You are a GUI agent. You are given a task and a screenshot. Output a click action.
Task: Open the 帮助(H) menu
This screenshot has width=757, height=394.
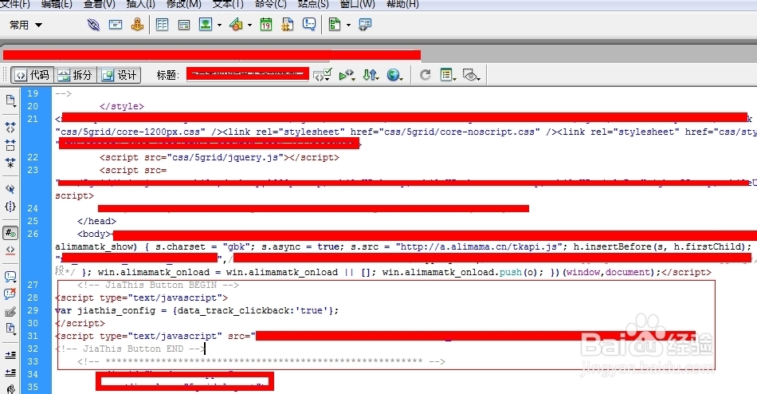click(x=402, y=4)
